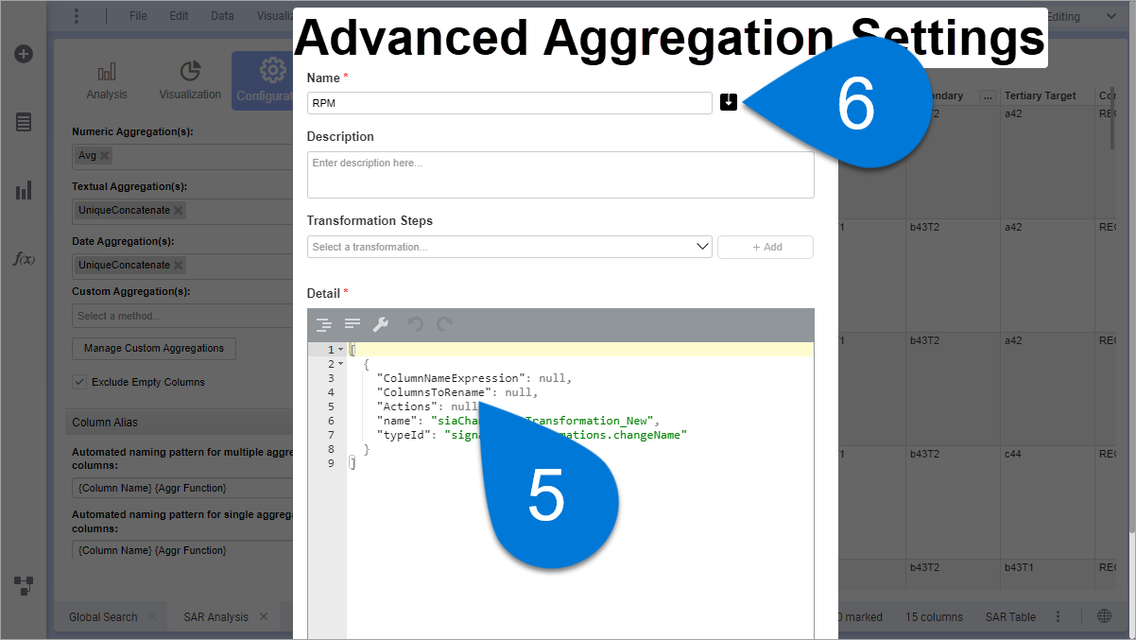Switch to the Analysis tab
Screen dimensions: 1136x640
tap(107, 81)
